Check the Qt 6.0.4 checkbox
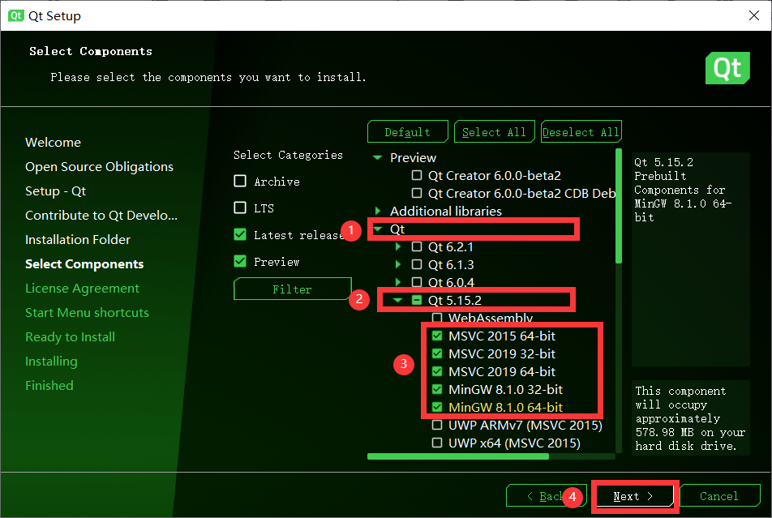The height and width of the screenshot is (518, 772). 417,282
